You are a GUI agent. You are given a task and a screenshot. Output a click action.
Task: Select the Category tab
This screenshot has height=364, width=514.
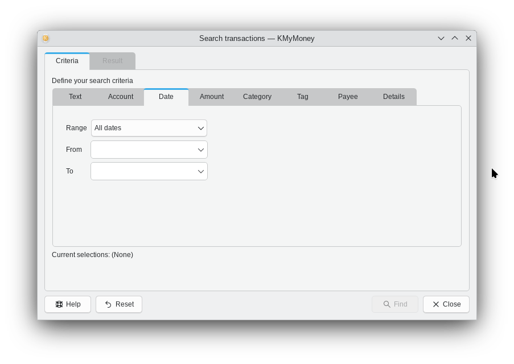[257, 97]
